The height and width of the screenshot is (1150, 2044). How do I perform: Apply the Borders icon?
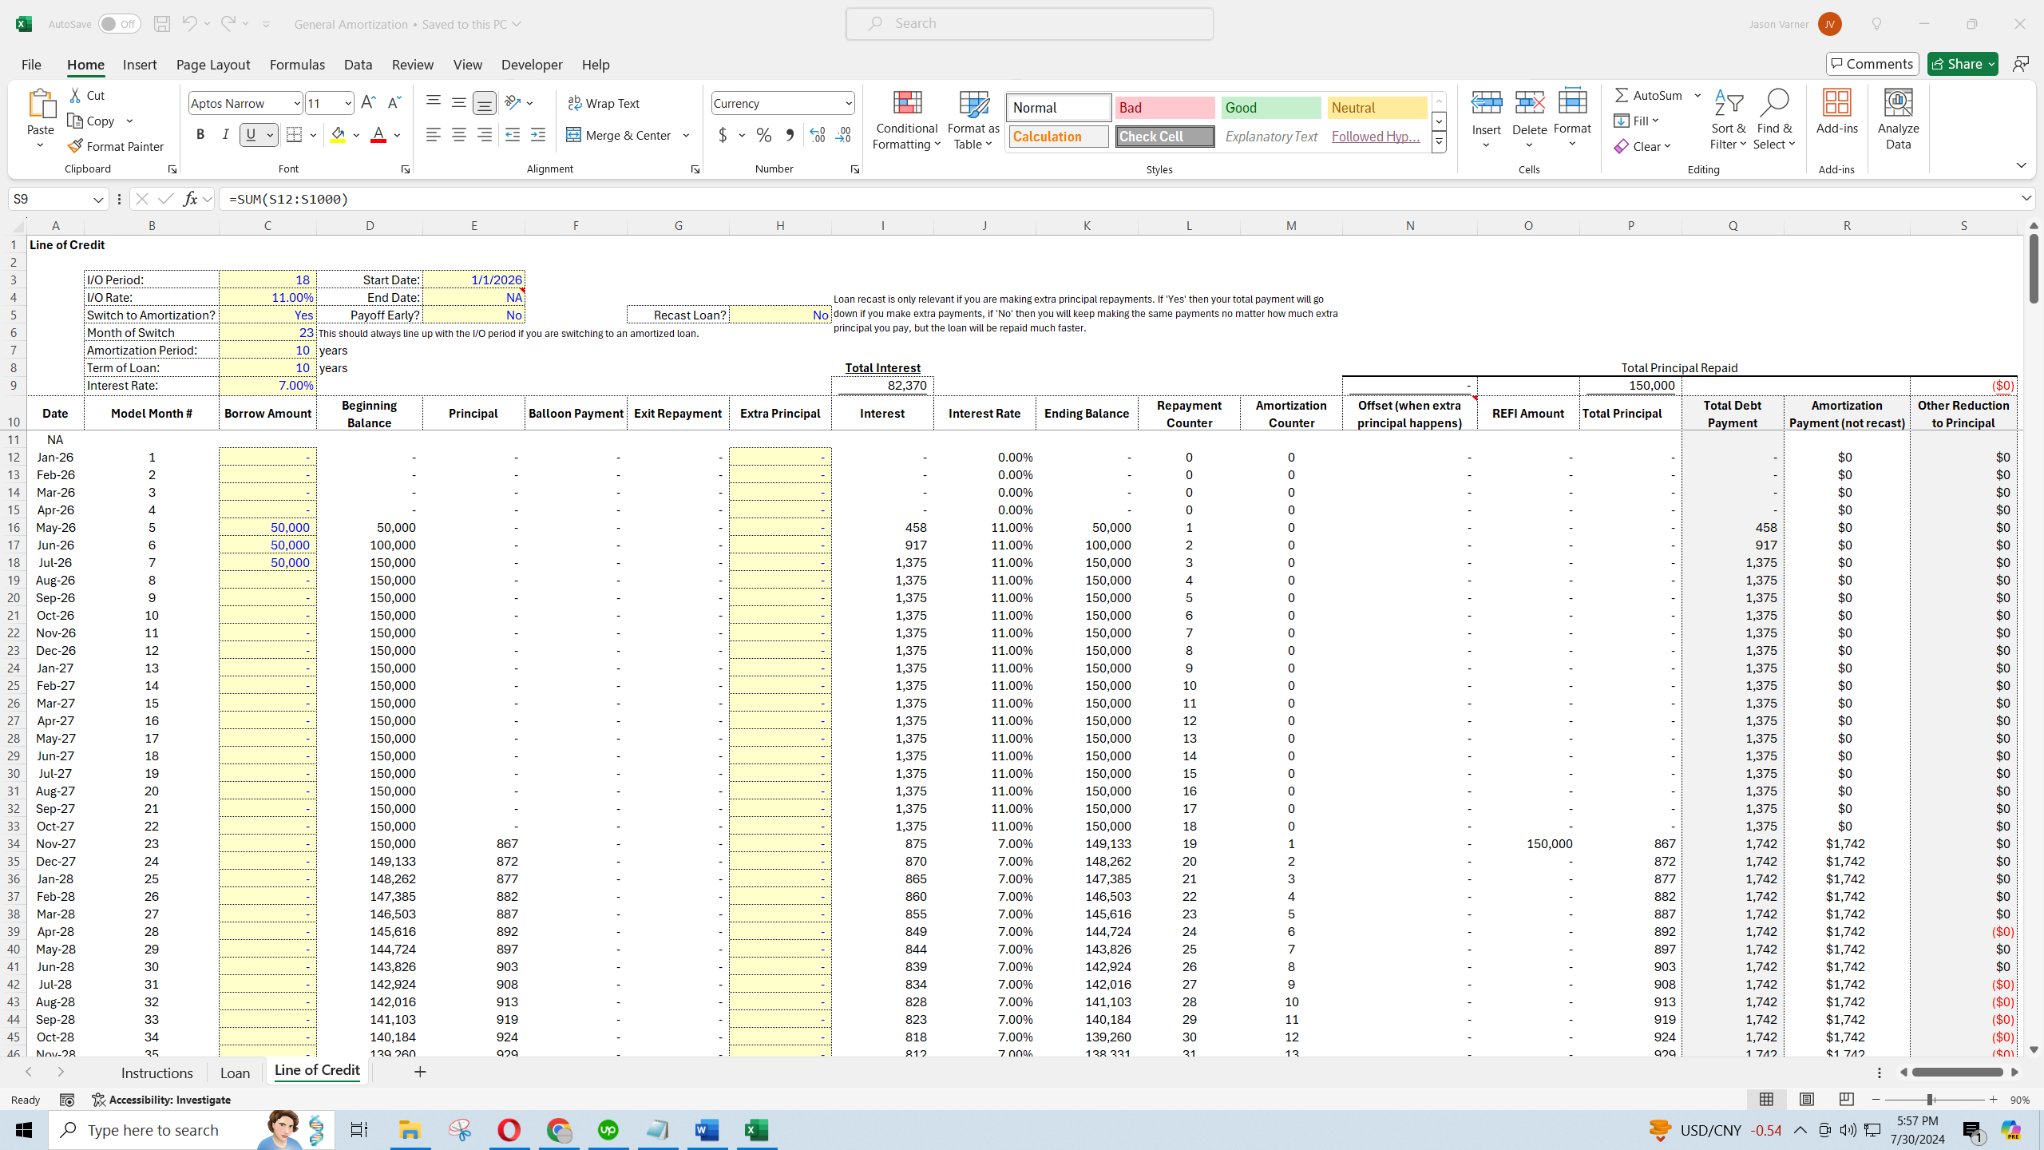295,135
